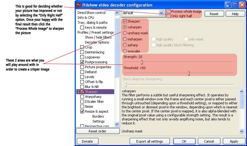Uncheck Sharpen in the filter list
Screen dimensions: 247x146
pyautogui.click(x=82, y=92)
